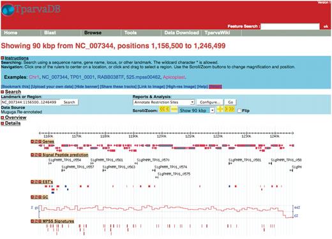The height and width of the screenshot is (239, 332).
Task: Click the SigPHMM_TP01_0581 feature label
Action: 245,160
